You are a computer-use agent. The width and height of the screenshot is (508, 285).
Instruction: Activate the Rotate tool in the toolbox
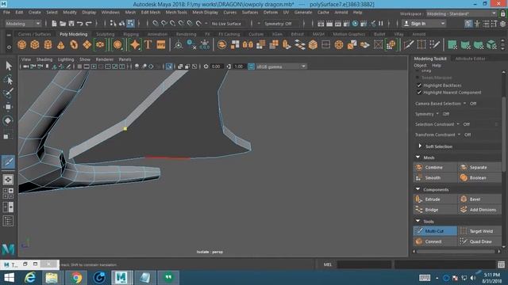click(9, 121)
